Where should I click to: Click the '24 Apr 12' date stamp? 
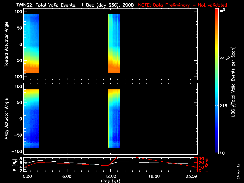pos(238,170)
